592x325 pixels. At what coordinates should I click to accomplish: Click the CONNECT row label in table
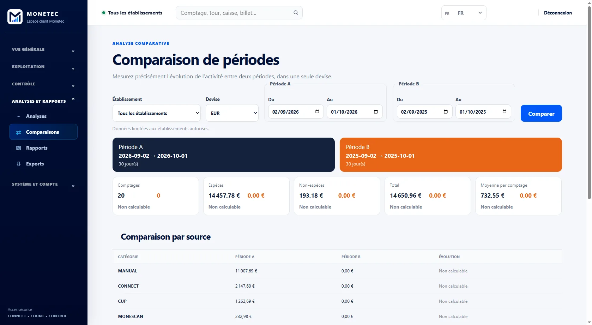128,286
